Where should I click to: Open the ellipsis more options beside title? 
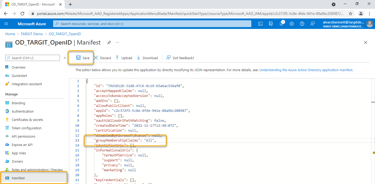[117, 42]
